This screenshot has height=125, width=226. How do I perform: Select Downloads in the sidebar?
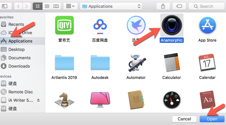point(22,66)
